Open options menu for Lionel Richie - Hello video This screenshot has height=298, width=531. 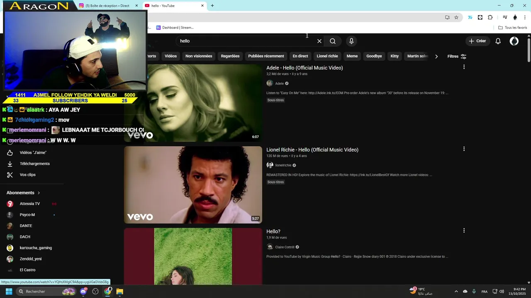[x=464, y=149]
